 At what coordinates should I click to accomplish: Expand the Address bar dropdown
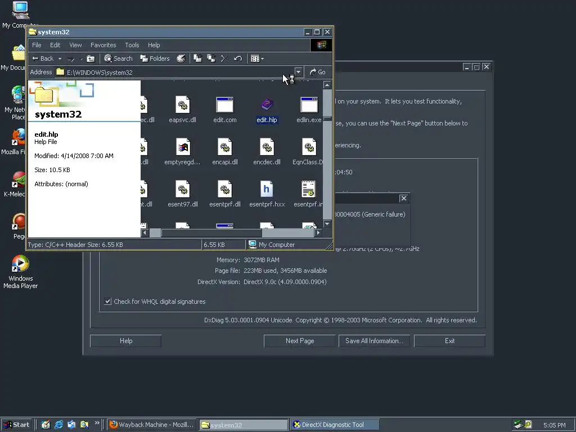(x=299, y=72)
